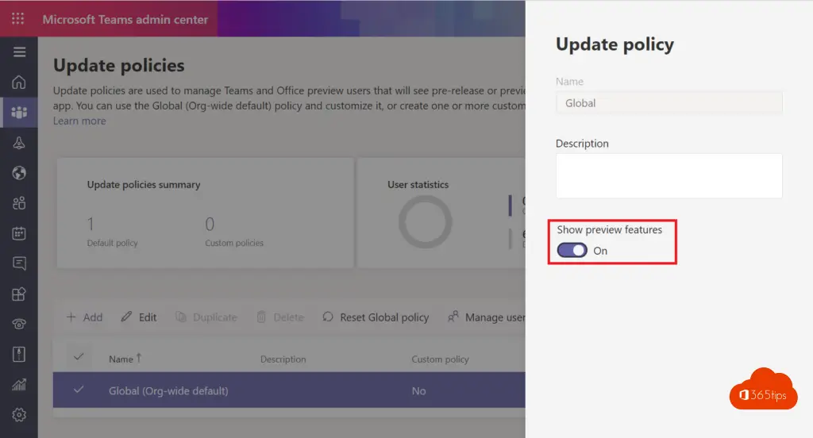Click the Update policies summary heading
Image resolution: width=813 pixels, height=438 pixels.
144,185
